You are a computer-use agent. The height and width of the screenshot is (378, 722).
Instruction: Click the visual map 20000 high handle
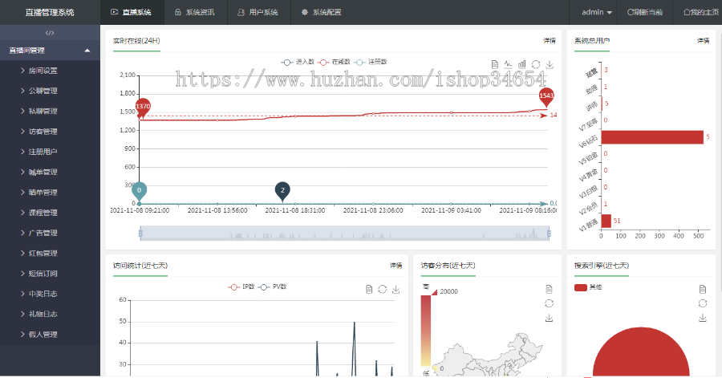(434, 292)
